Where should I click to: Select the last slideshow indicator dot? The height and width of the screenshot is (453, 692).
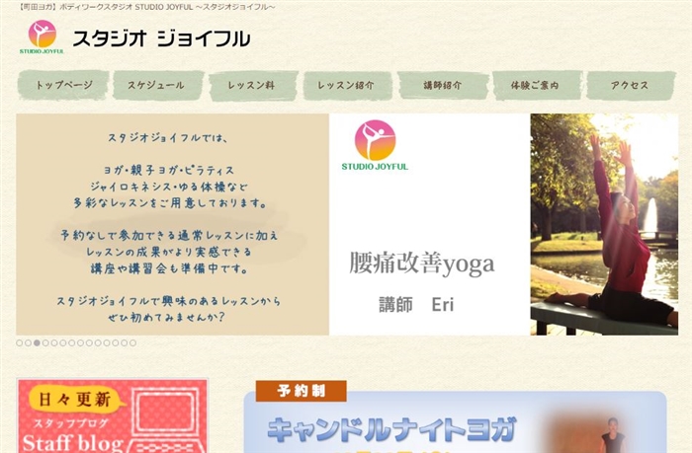pos(132,342)
